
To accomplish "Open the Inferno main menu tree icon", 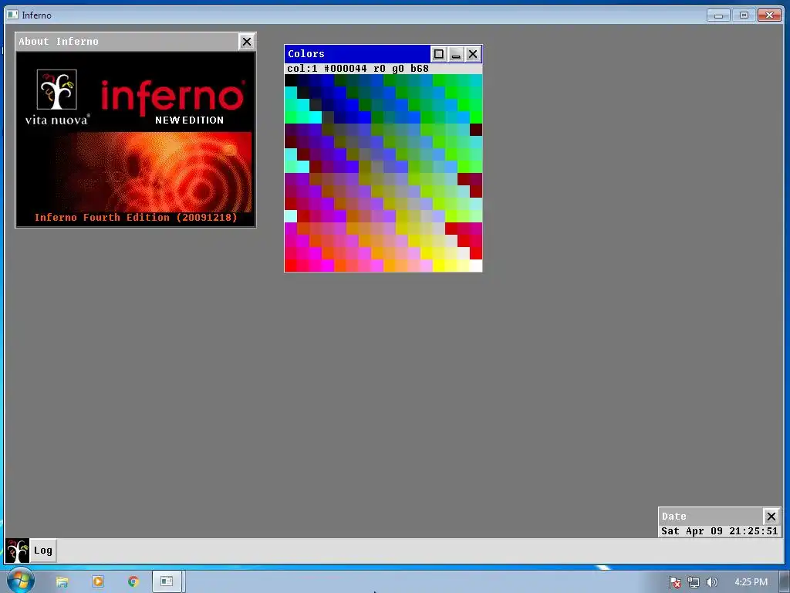I will point(17,551).
